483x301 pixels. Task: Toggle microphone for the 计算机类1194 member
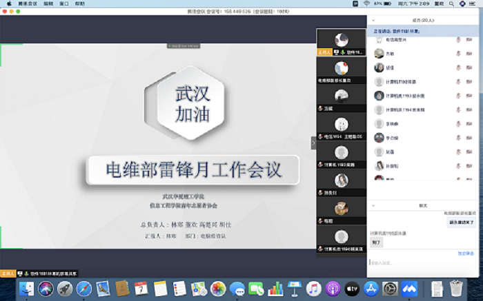[x=458, y=110]
